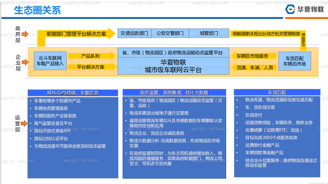Image resolution: width=328 pixels, height=184 pixels.
Task: Select bullet 为物流流通环节提供全程实时动态监管
Action: coord(70,146)
